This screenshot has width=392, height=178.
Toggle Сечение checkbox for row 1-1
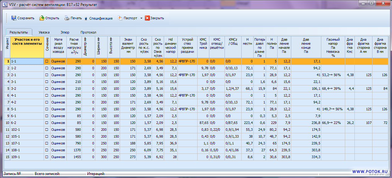tap(47, 62)
